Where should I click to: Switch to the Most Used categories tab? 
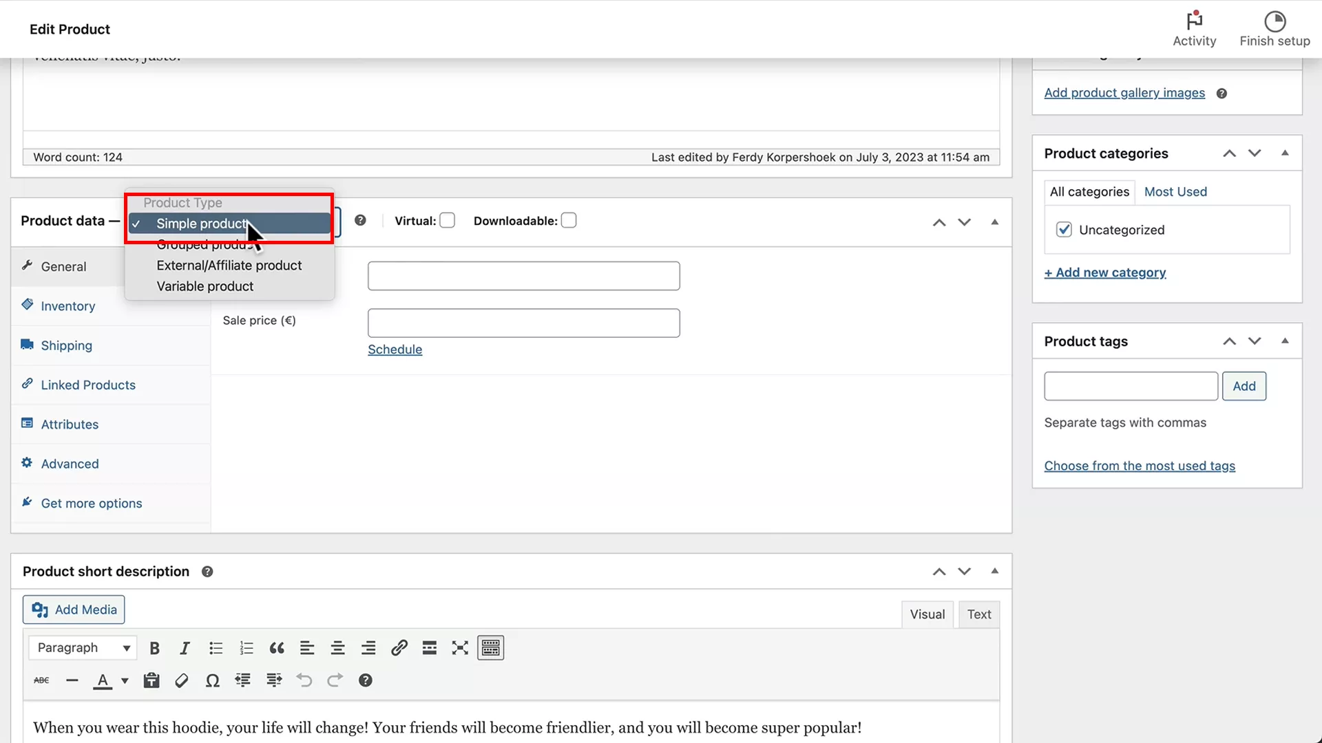[x=1175, y=192]
